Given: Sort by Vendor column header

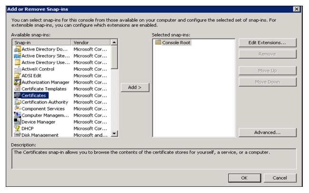Looking at the screenshot, I should (x=90, y=42).
